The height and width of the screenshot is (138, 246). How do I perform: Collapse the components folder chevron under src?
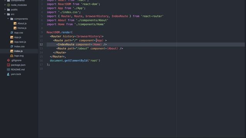pyautogui.click(x=8, y=19)
